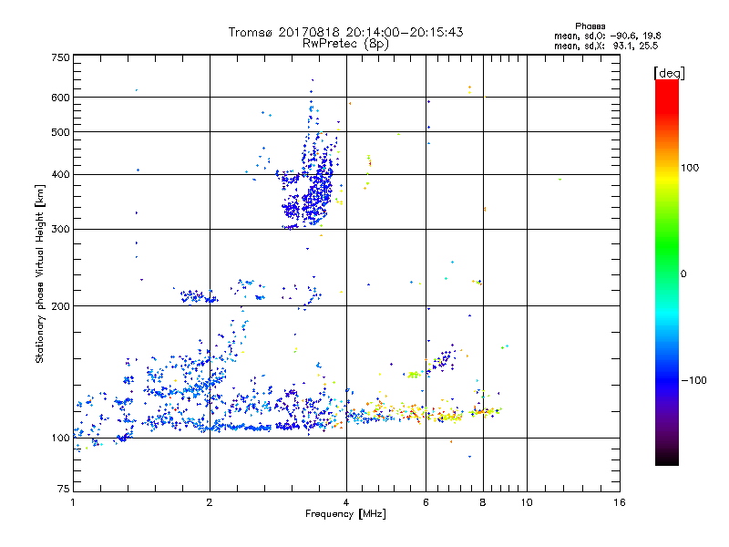The width and height of the screenshot is (729, 547).
Task: Pick the black bottom of the phase colorbar
Action: pos(667,459)
